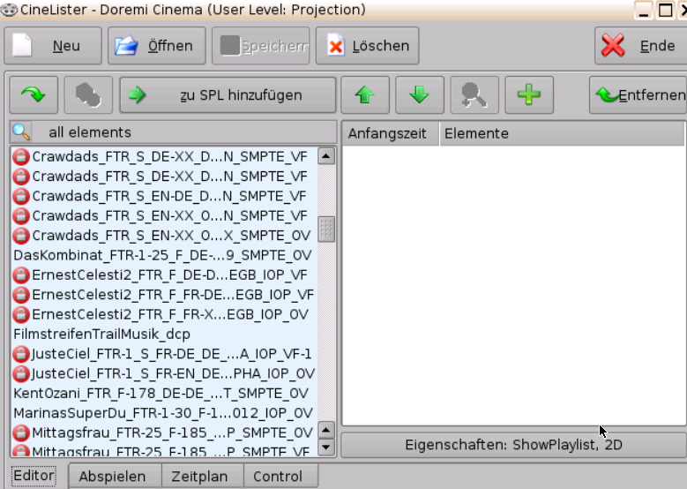The width and height of the screenshot is (687, 489).
Task: Click zu SPL hinzufügen button
Action: click(x=228, y=95)
